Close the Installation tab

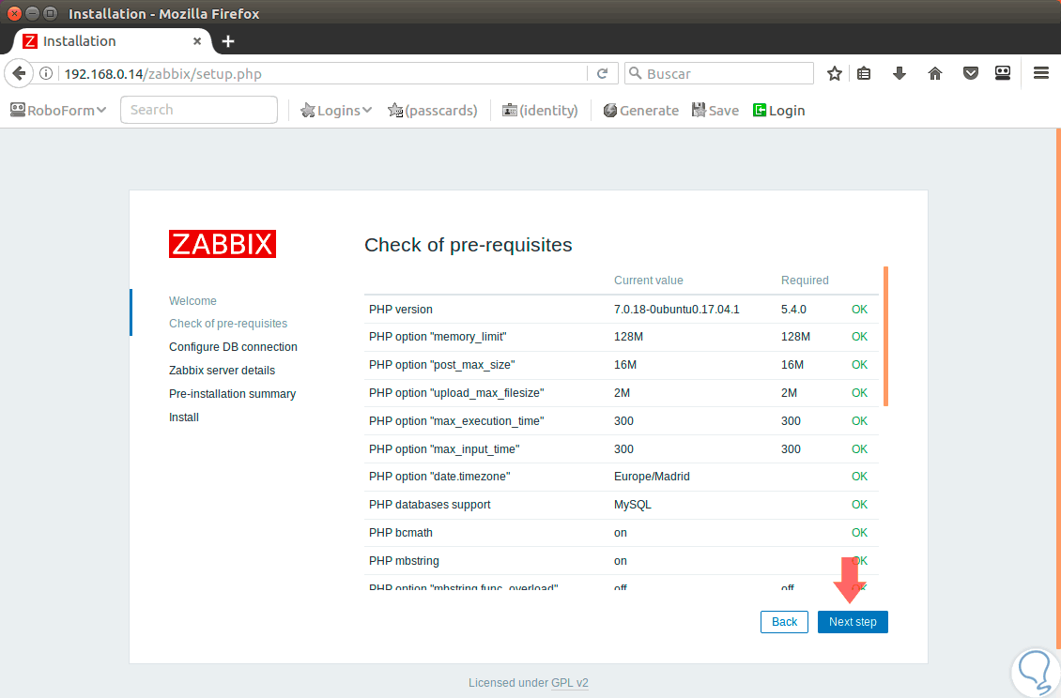click(x=197, y=41)
